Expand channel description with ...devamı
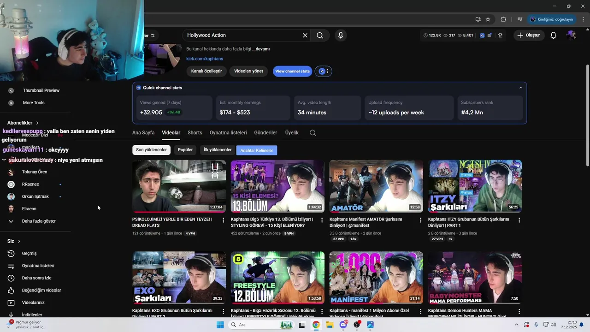This screenshot has height=332, width=590. [x=261, y=49]
